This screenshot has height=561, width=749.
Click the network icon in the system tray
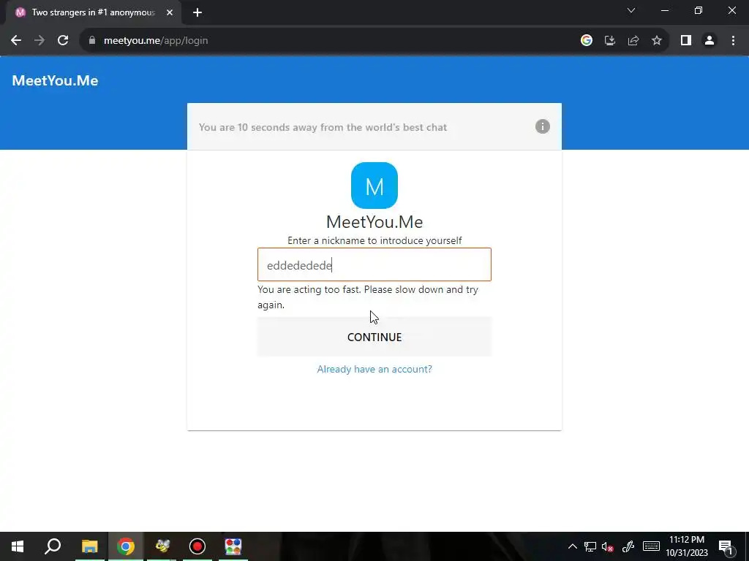(590, 546)
